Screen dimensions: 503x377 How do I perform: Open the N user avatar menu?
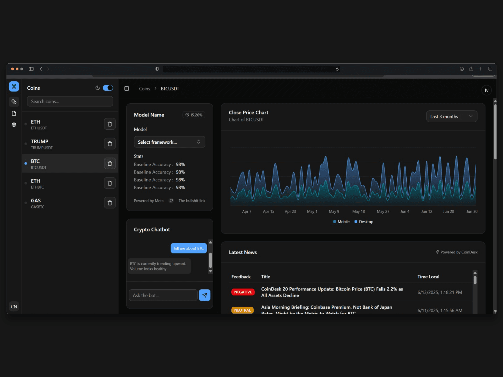(486, 90)
